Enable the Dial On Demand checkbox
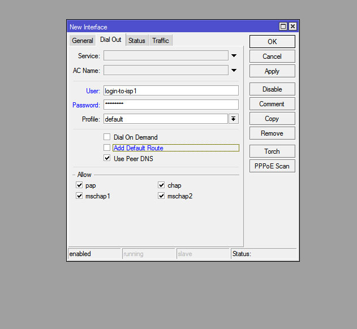The height and width of the screenshot is (329, 357). coord(107,137)
